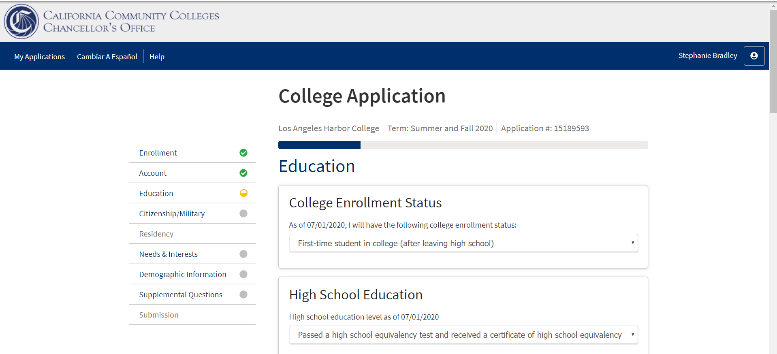The height and width of the screenshot is (354, 777).
Task: Click the California Community Colleges seal logo
Action: [x=21, y=21]
